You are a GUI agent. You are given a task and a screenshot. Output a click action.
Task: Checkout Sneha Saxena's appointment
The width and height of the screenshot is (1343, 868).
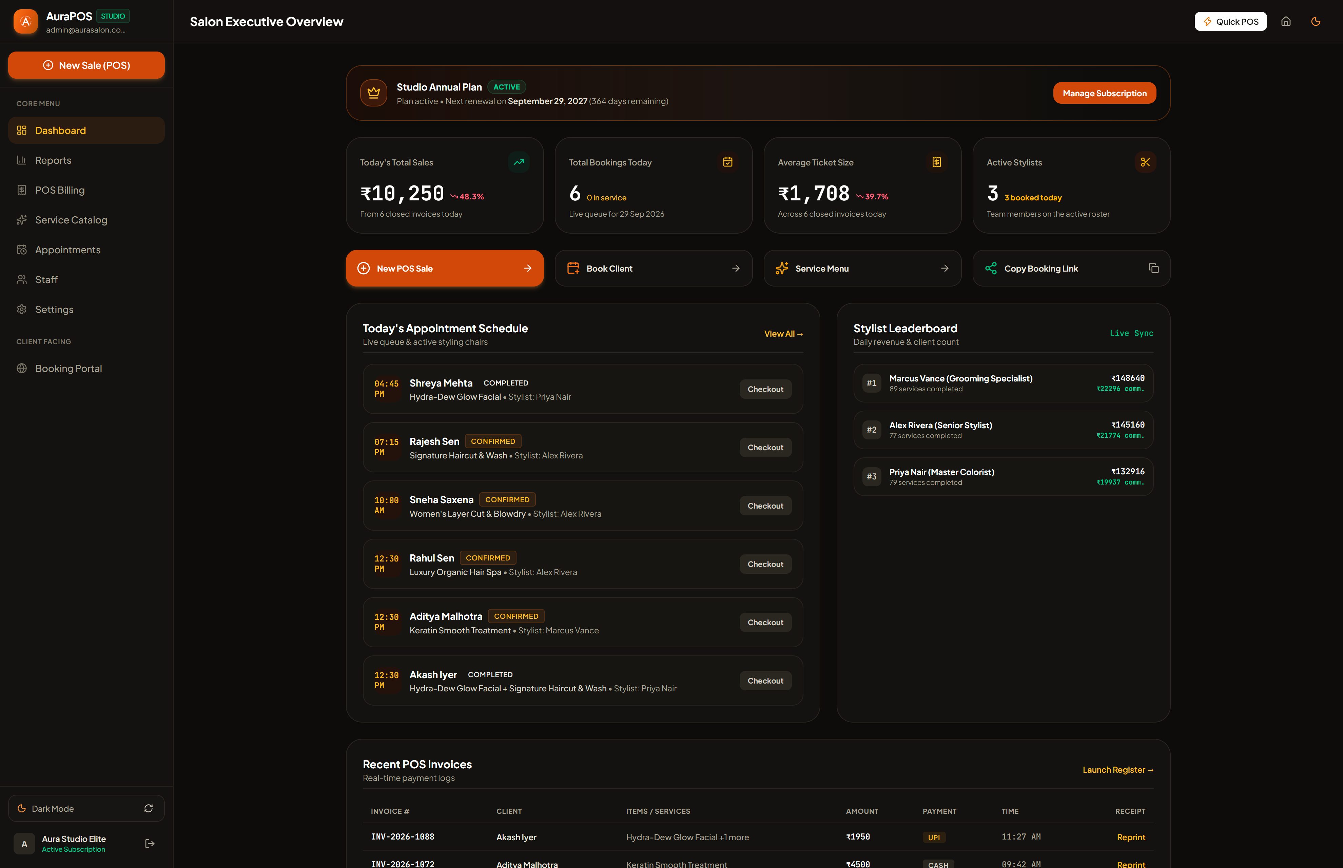(x=765, y=506)
